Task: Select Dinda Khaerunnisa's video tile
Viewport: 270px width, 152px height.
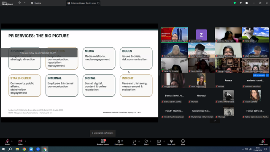Action: (x=174, y=50)
